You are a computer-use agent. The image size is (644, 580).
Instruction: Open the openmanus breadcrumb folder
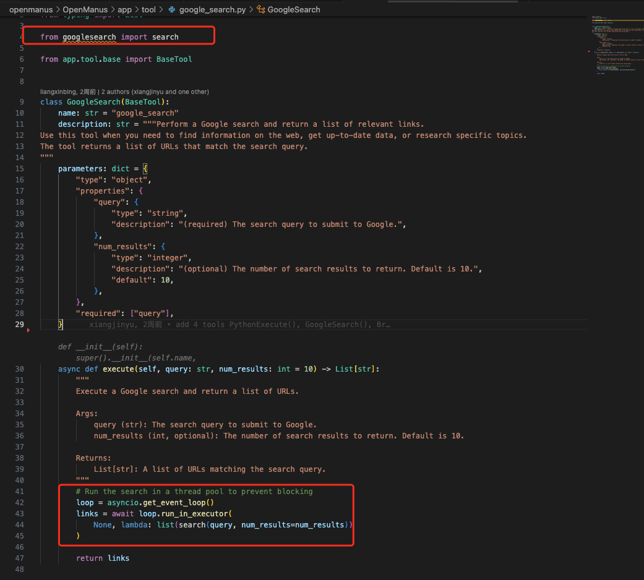point(31,9)
